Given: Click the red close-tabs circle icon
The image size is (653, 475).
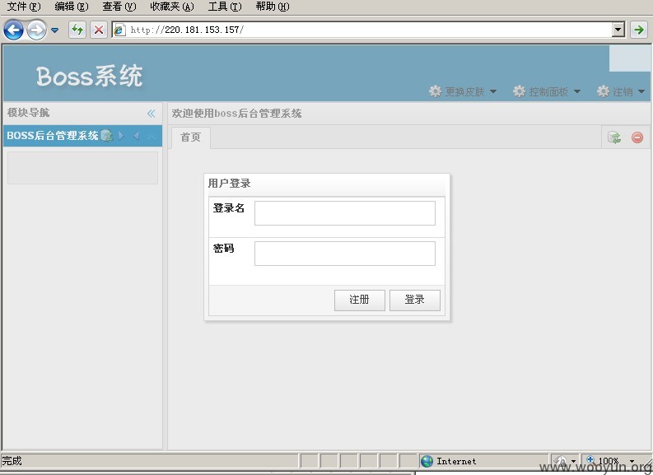Looking at the screenshot, I should (637, 137).
